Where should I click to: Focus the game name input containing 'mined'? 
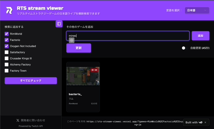pyautogui.click(x=128, y=36)
